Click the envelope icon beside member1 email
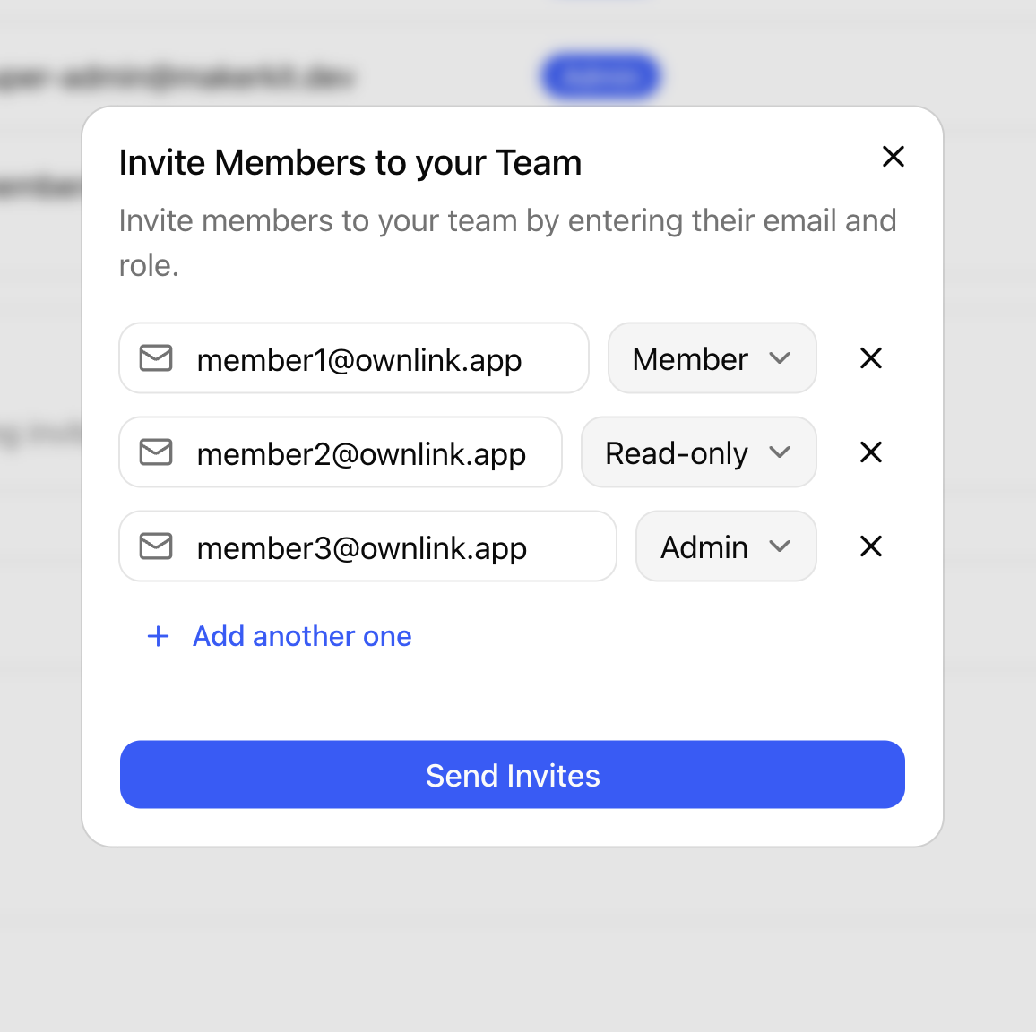This screenshot has height=1032, width=1036. pos(156,358)
